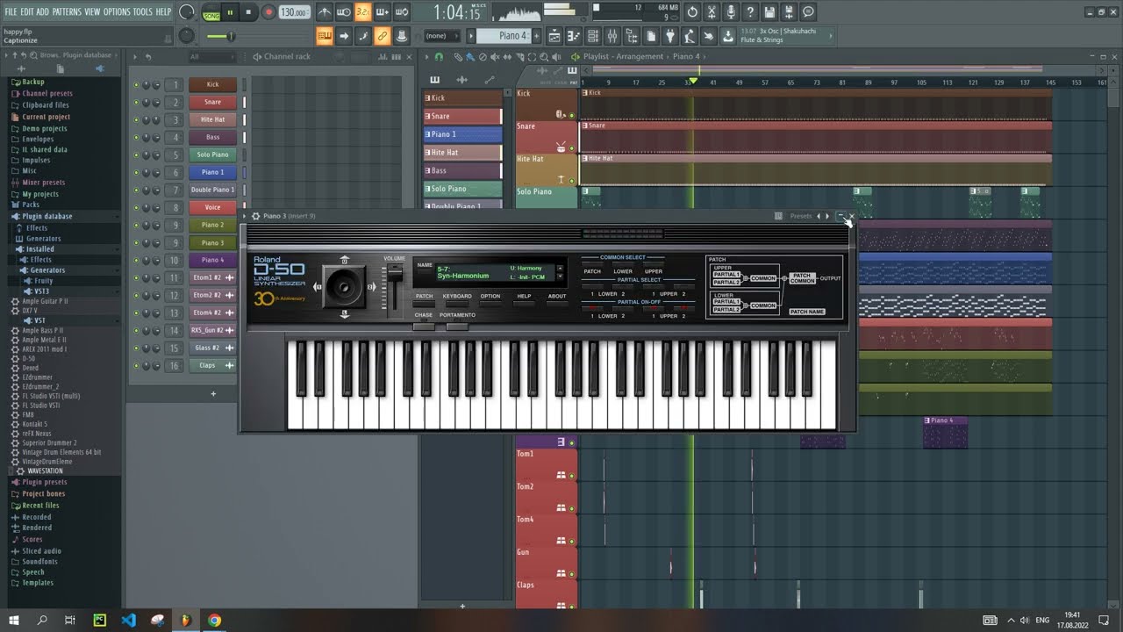The height and width of the screenshot is (632, 1123).
Task: Click the D-50 volume fader
Action: pos(394,275)
